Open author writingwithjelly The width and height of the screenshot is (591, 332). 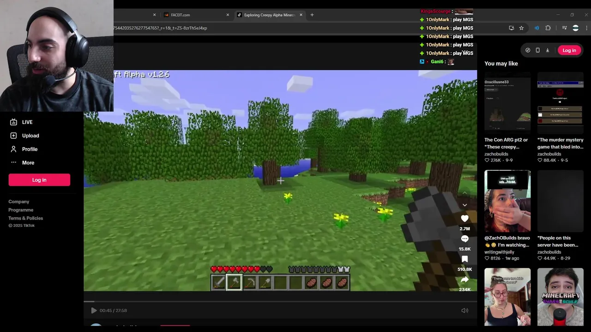click(x=499, y=252)
